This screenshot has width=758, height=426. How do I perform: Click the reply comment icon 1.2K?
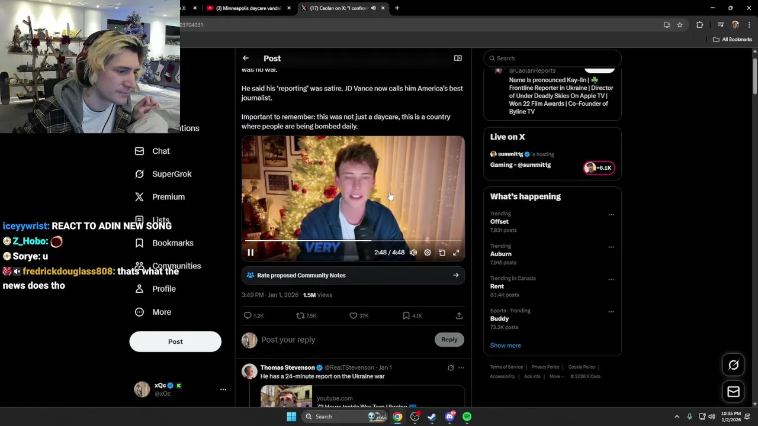coord(253,316)
